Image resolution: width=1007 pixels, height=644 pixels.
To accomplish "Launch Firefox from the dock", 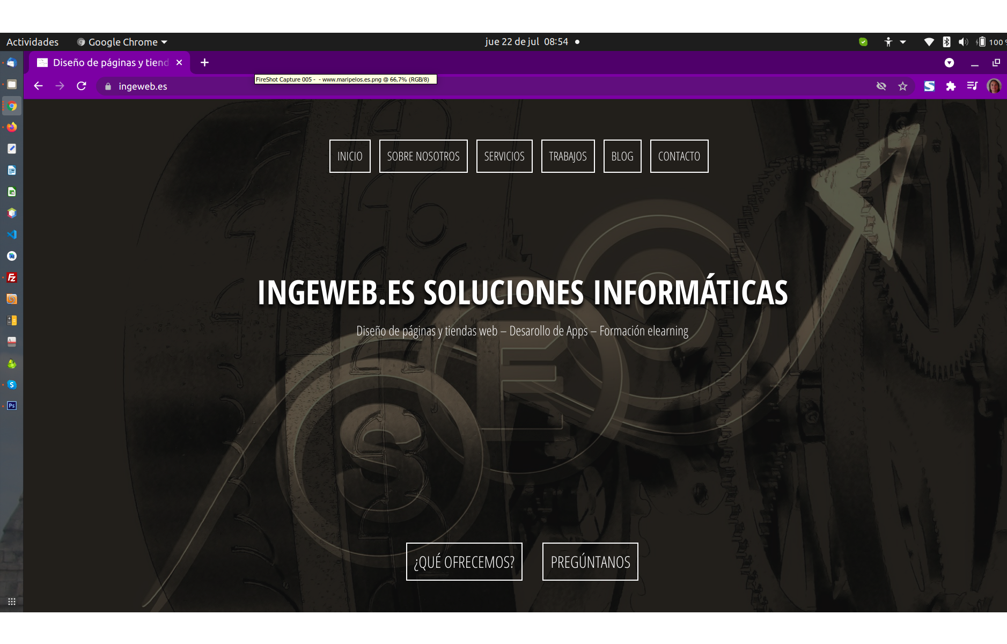I will (12, 127).
